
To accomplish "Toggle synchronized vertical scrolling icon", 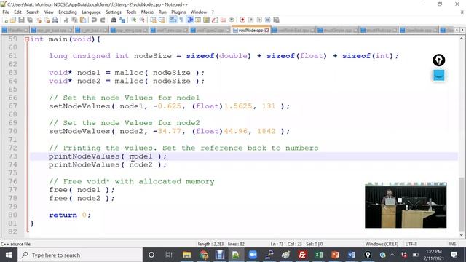I will click(153, 20).
